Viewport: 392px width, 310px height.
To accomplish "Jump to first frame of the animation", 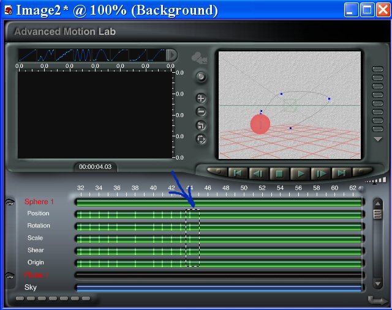I will coord(238,173).
